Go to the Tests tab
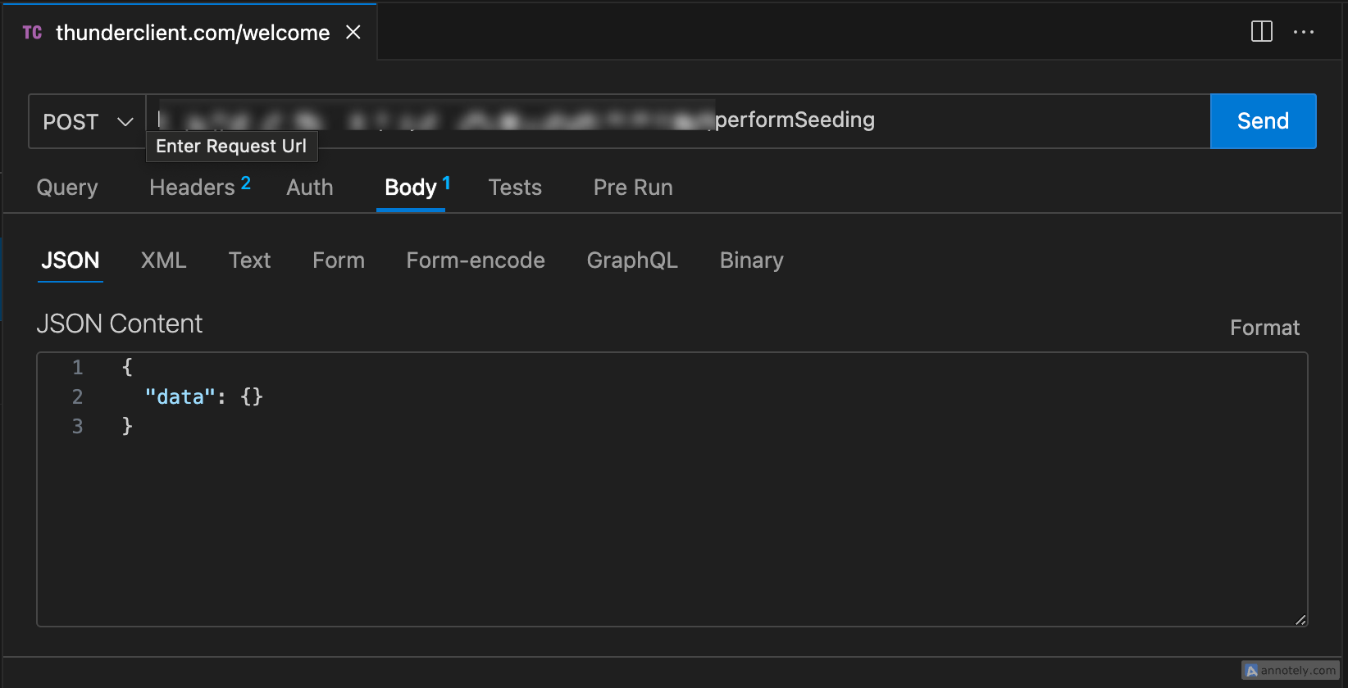The height and width of the screenshot is (688, 1348). tap(515, 188)
